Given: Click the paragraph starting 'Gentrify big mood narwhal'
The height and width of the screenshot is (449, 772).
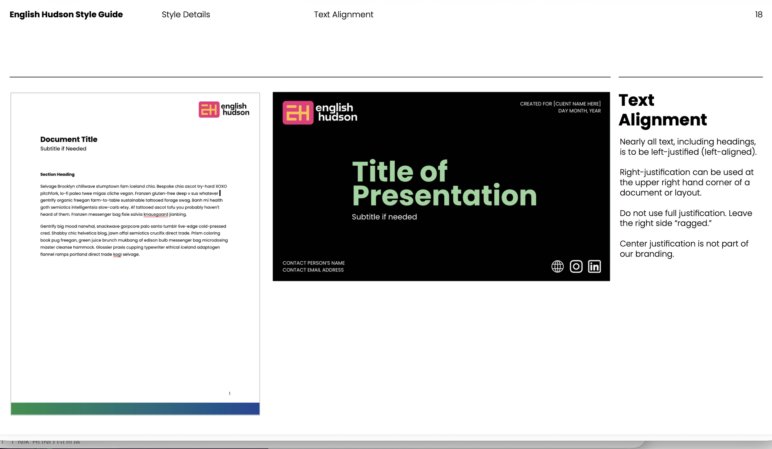Looking at the screenshot, I should point(134,240).
